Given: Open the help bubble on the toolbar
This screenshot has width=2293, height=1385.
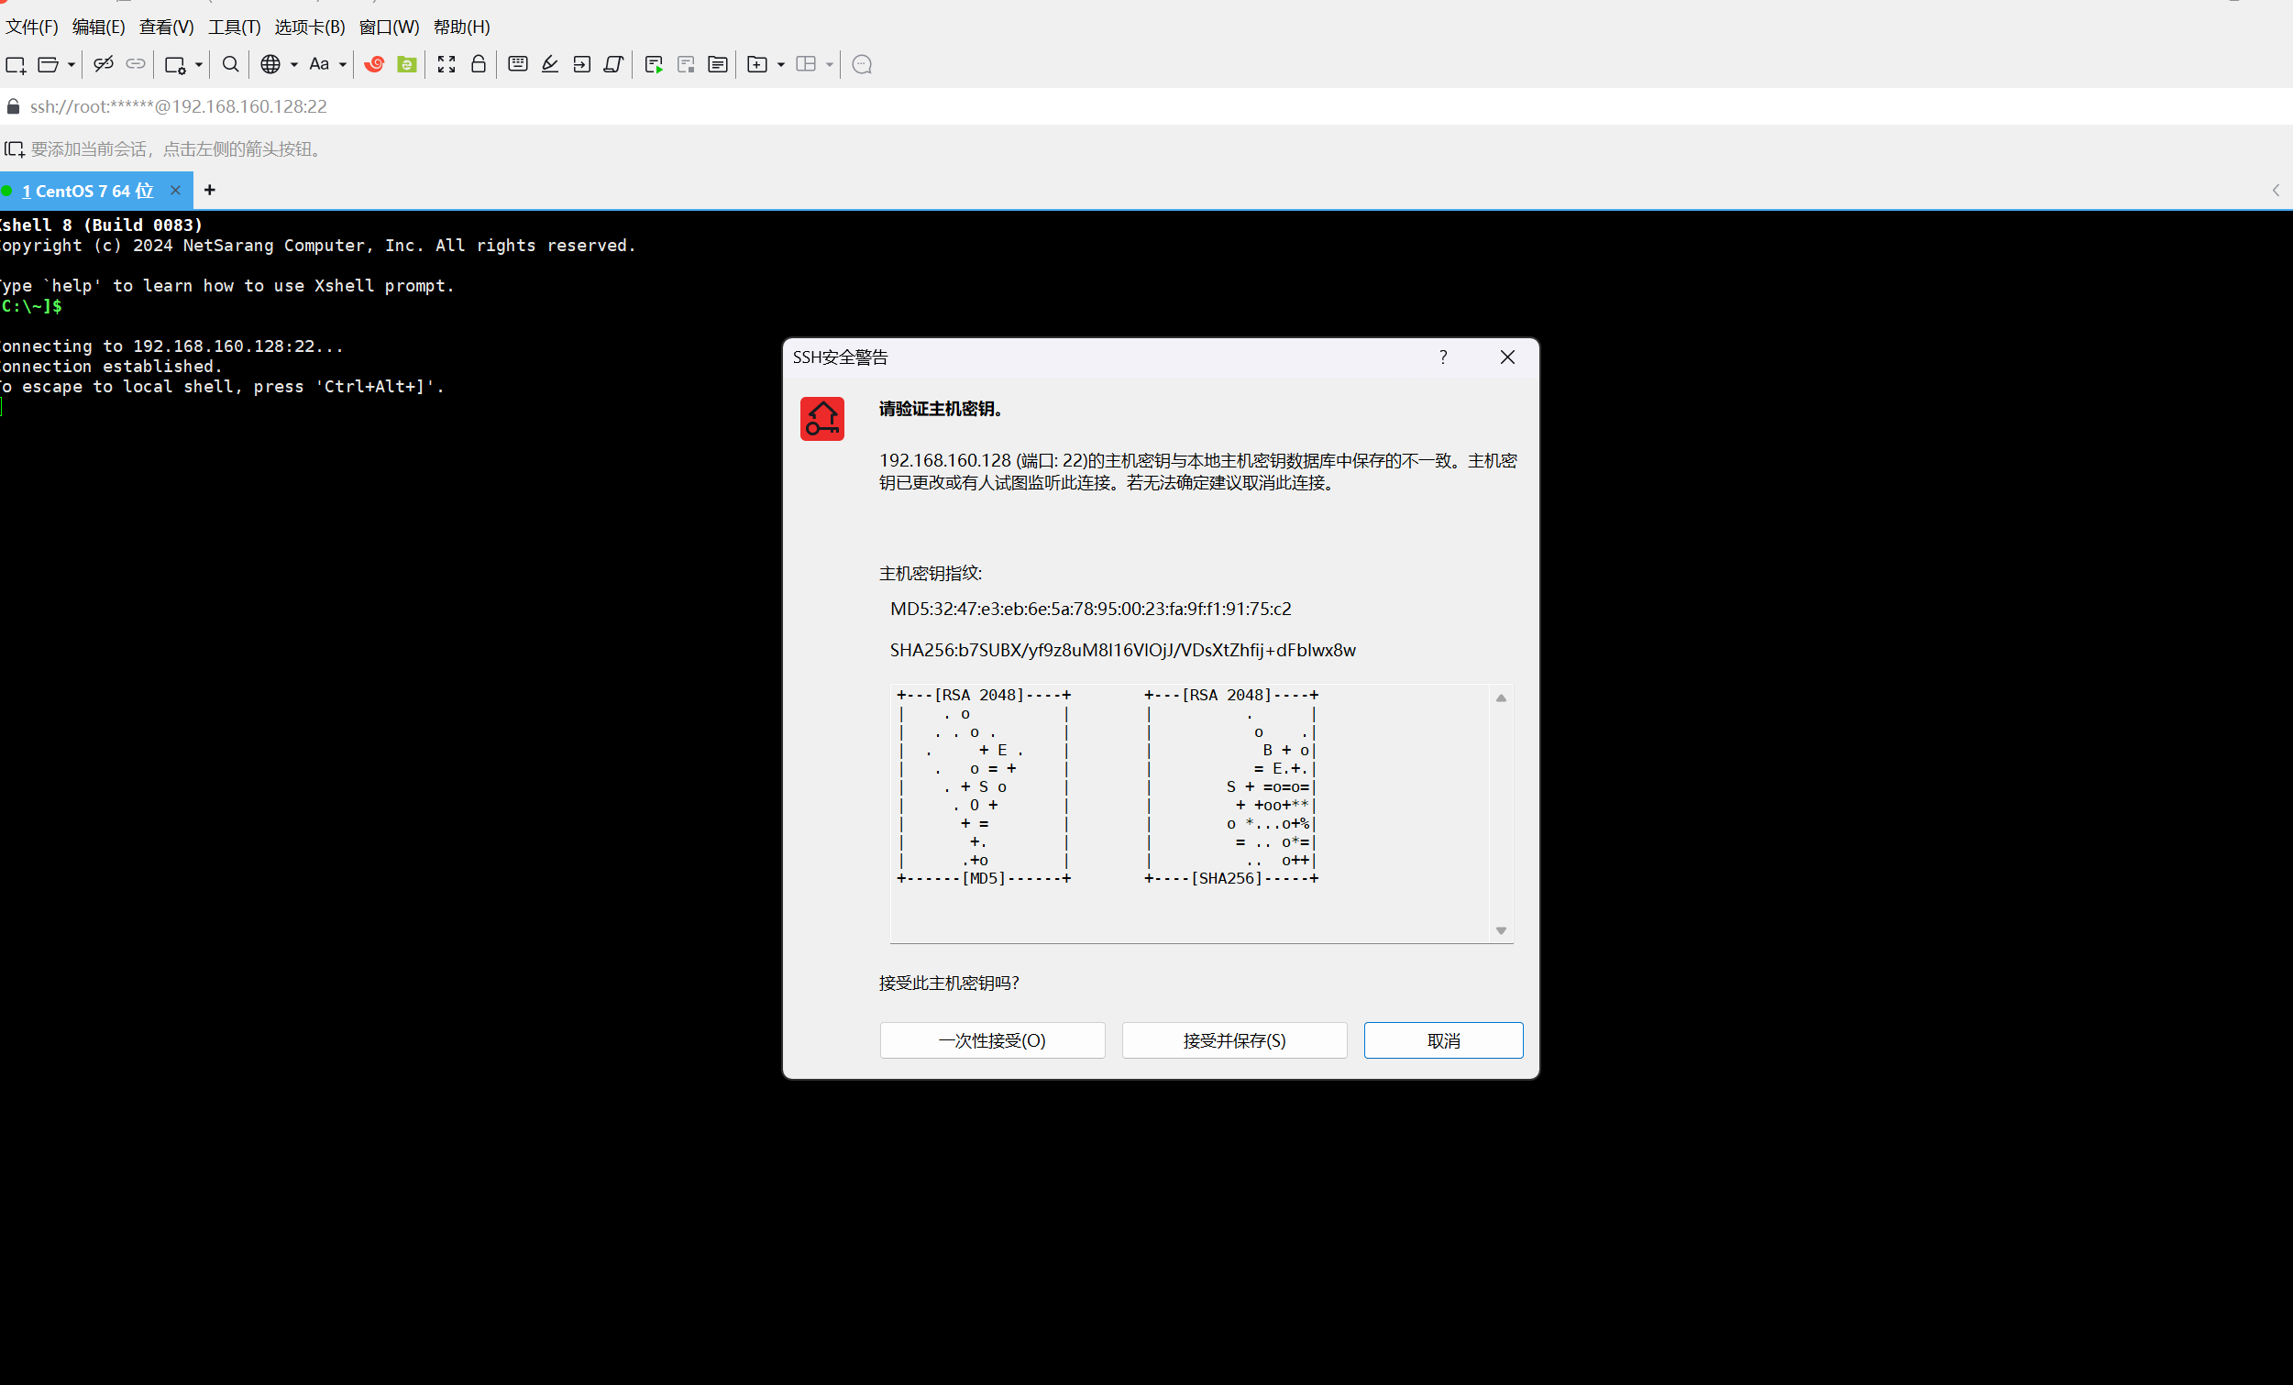Looking at the screenshot, I should tap(860, 64).
